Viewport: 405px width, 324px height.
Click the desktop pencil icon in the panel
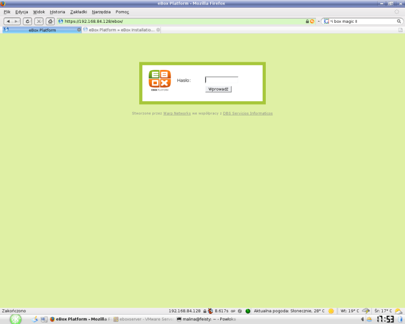pos(34,319)
